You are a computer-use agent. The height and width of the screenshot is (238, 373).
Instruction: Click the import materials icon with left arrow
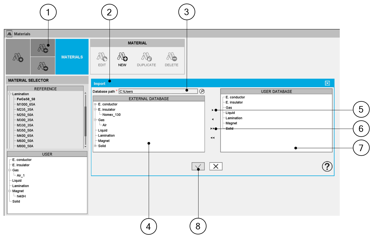click(43, 48)
